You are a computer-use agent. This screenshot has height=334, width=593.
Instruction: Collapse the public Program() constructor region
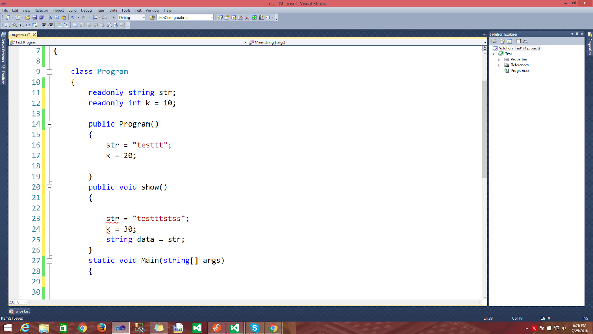(x=49, y=124)
